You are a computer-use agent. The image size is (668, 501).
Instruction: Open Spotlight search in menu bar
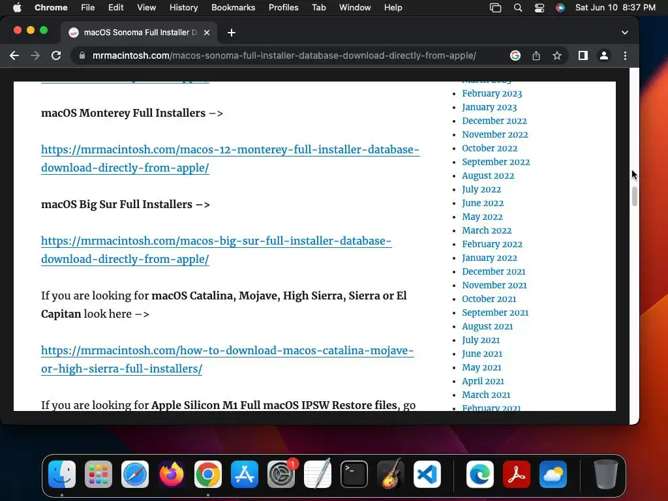click(517, 8)
